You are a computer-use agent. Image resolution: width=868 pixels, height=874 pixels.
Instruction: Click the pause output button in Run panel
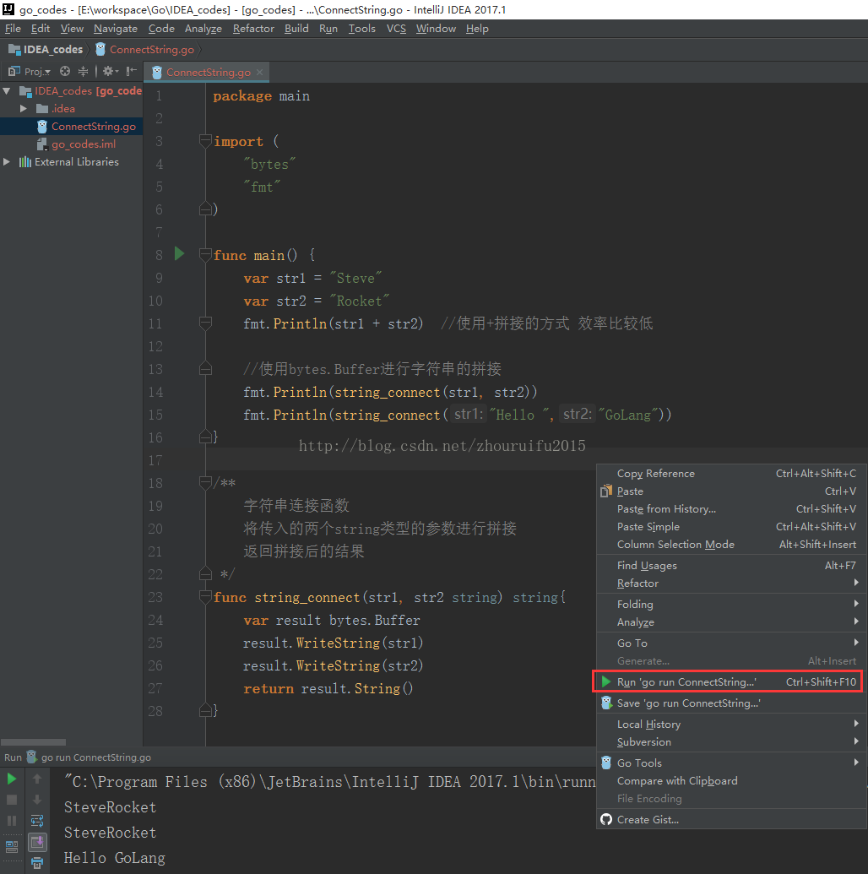point(12,821)
